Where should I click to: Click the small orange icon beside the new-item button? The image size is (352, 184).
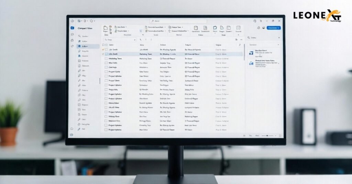pyautogui.click(x=110, y=27)
